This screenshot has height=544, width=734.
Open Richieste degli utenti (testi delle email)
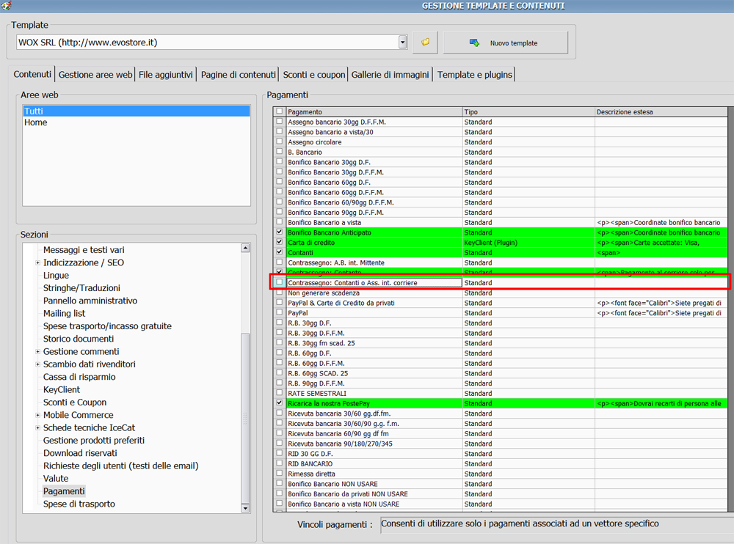click(121, 466)
